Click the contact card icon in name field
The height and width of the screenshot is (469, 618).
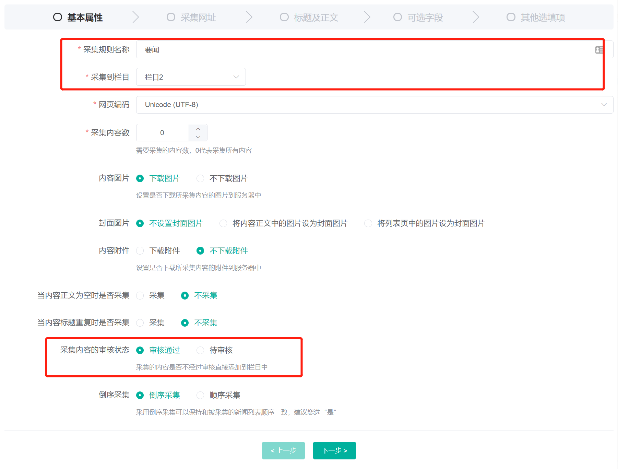click(x=599, y=50)
